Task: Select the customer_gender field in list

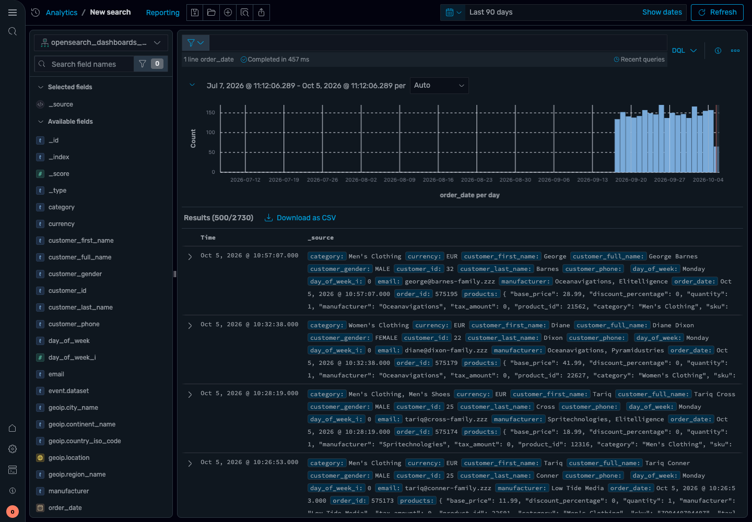Action: click(75, 274)
